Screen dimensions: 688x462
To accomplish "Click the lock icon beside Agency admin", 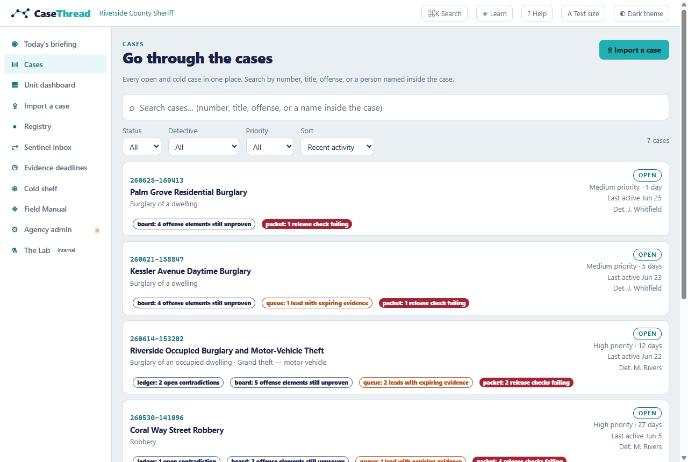I will click(97, 229).
